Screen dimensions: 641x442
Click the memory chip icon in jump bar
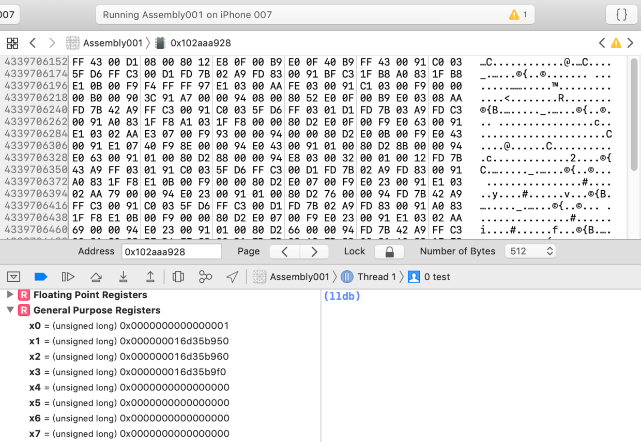[160, 43]
